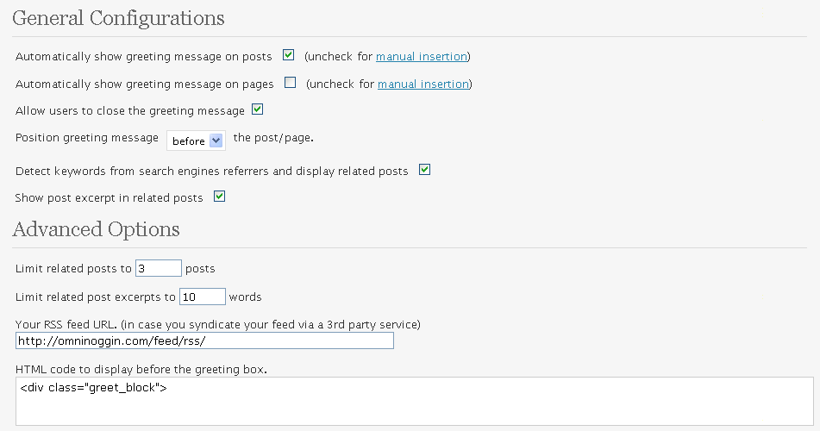Screen dimensions: 820x431
Task: Open the position greeting message dropdown
Action: (196, 141)
